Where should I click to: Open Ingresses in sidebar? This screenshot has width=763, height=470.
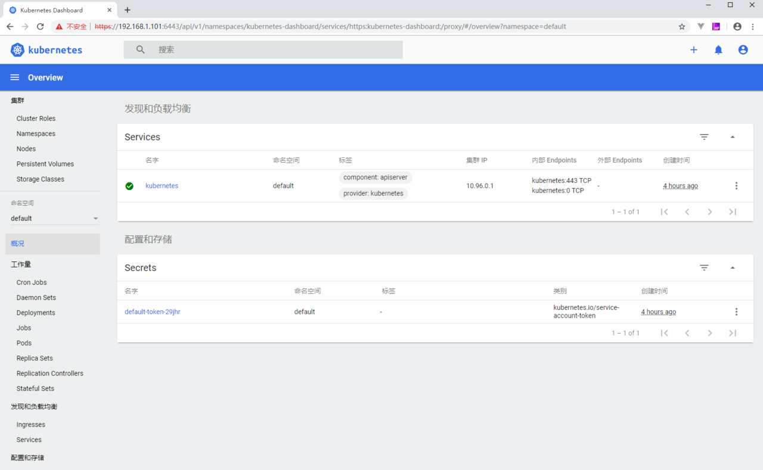click(31, 425)
